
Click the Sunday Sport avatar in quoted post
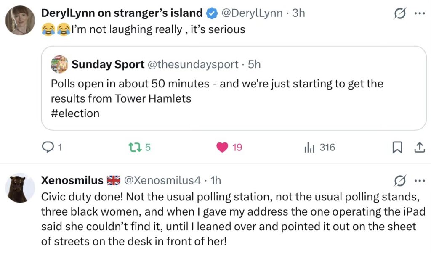click(59, 64)
